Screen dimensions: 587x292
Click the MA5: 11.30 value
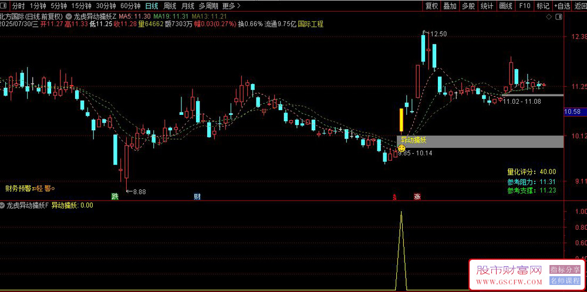click(135, 16)
